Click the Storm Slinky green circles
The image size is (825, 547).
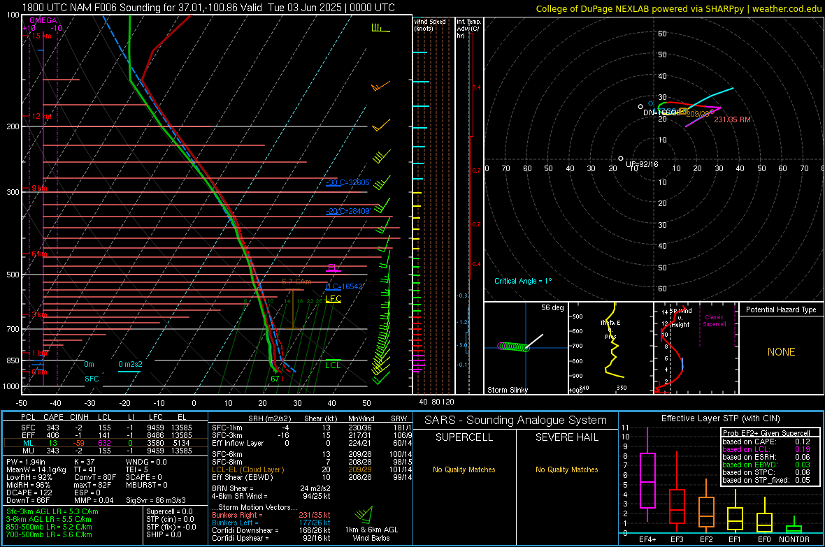pyautogui.click(x=513, y=347)
